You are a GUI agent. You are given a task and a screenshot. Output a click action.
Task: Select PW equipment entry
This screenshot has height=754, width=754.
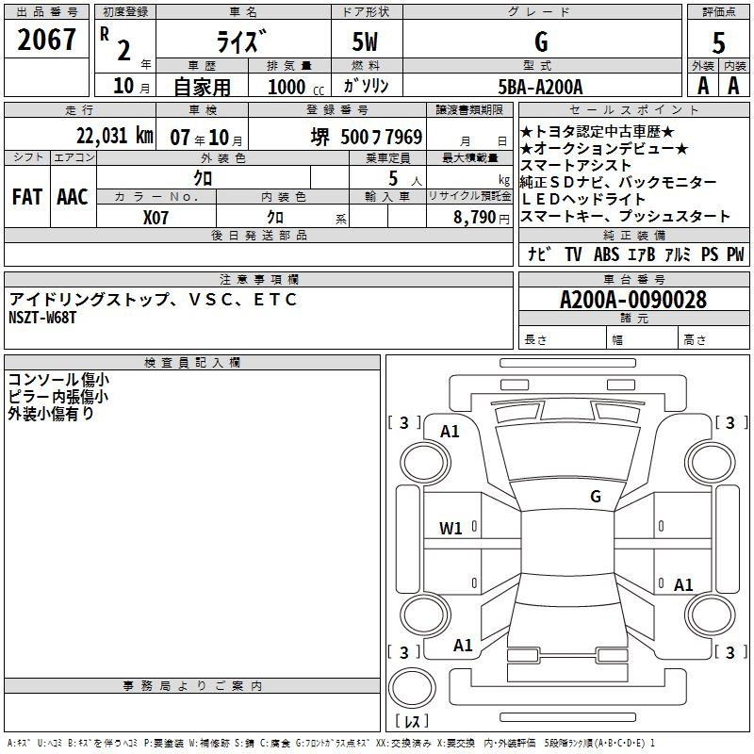coord(735,254)
